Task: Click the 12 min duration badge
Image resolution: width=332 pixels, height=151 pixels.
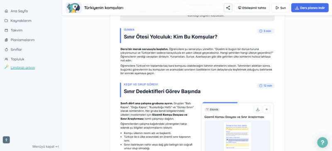Action: [266, 85]
